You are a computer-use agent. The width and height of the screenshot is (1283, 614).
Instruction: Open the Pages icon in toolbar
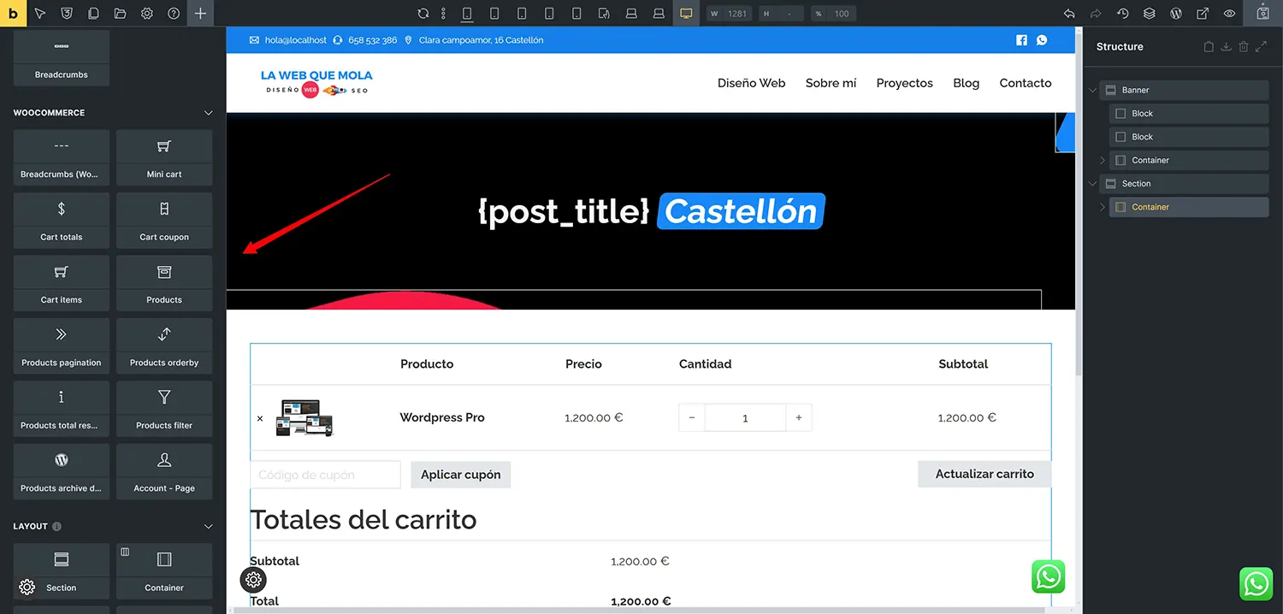93,14
